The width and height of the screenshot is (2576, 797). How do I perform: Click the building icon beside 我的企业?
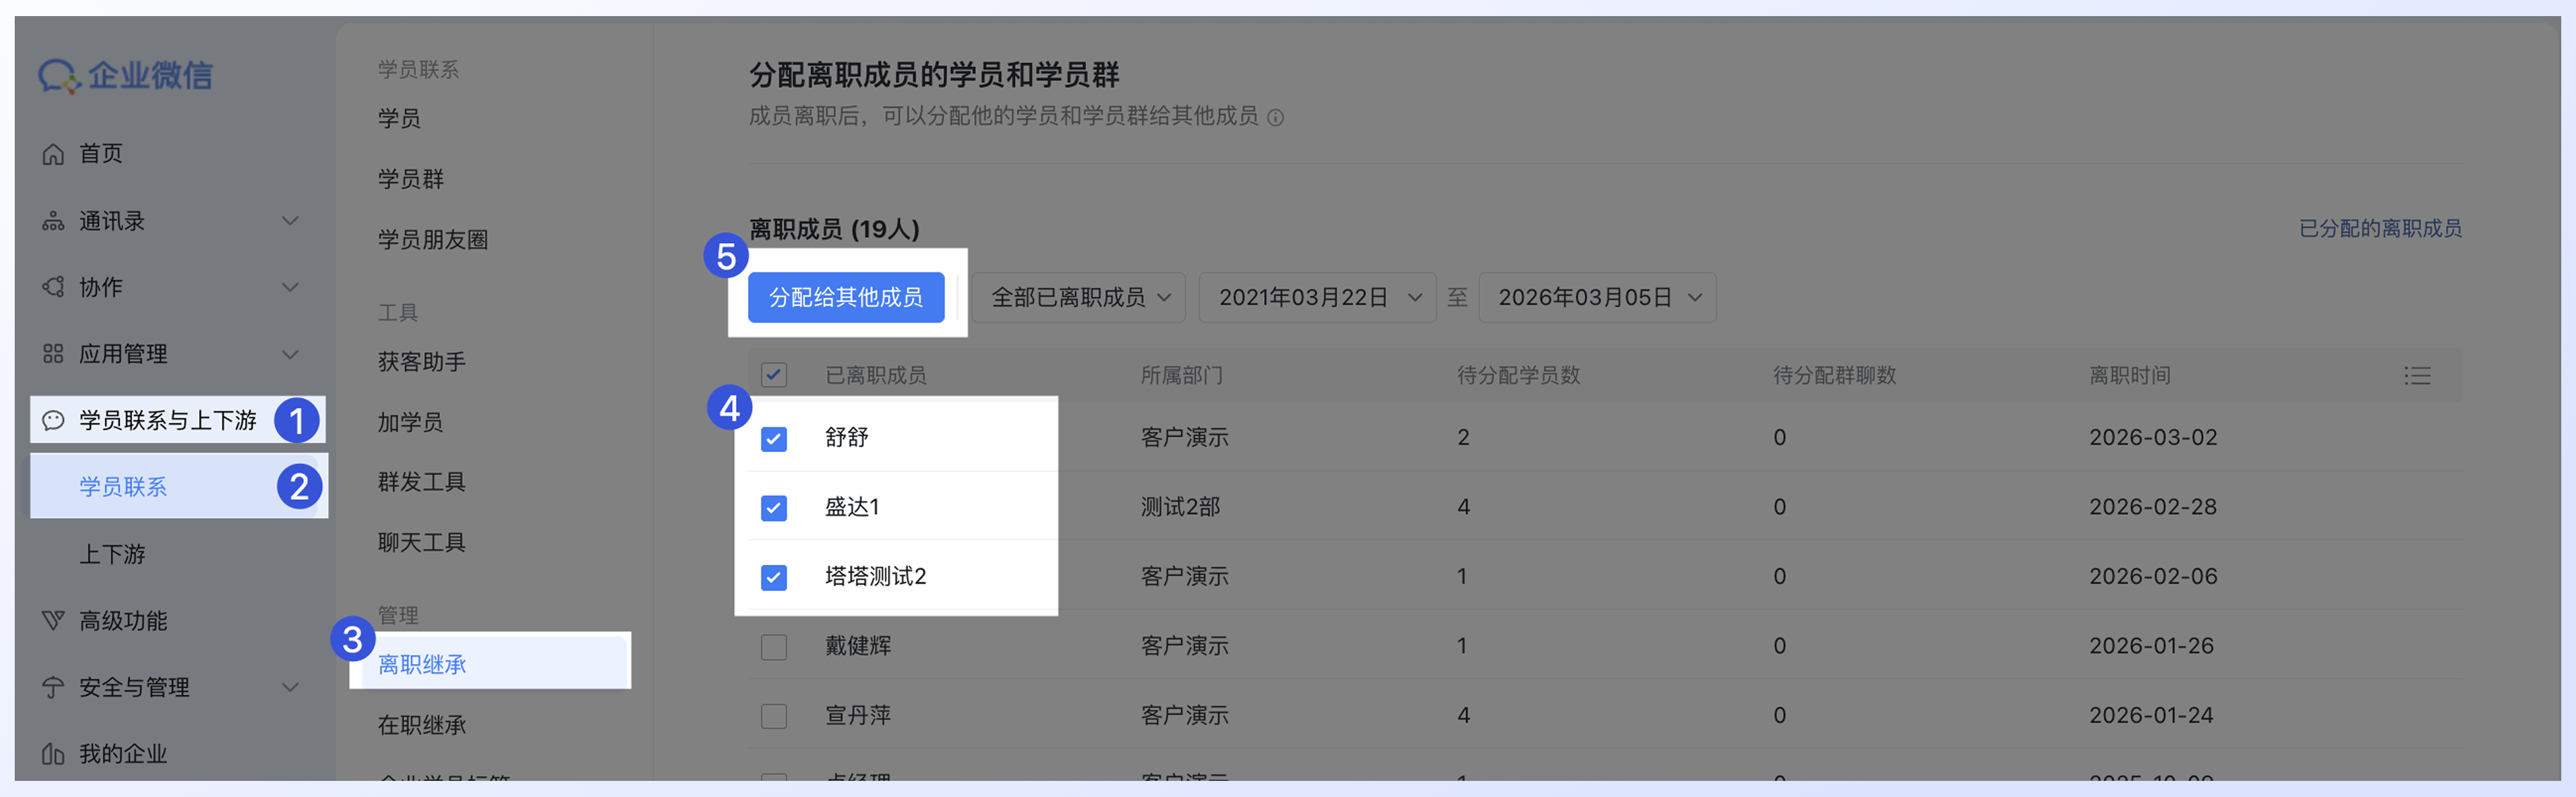[53, 754]
